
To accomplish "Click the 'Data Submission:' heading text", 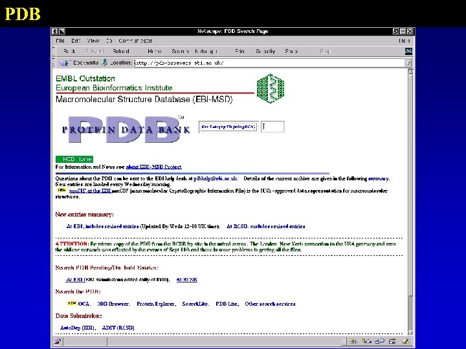I will pyautogui.click(x=78, y=316).
